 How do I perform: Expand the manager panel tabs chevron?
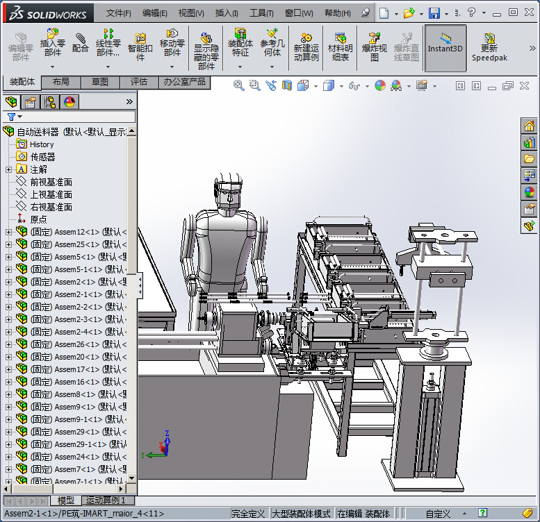129,102
